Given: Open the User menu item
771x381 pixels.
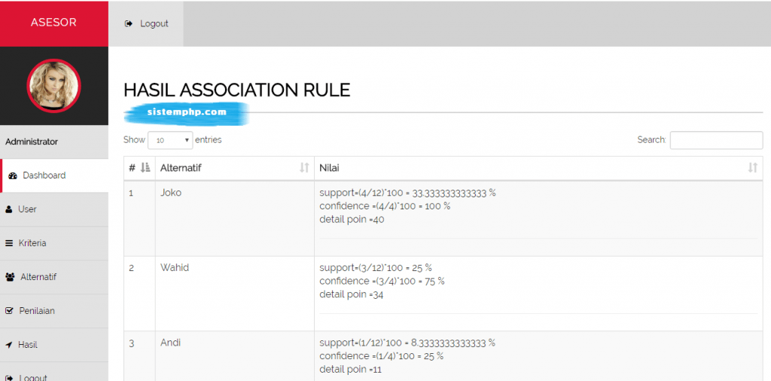Looking at the screenshot, I should (x=54, y=209).
